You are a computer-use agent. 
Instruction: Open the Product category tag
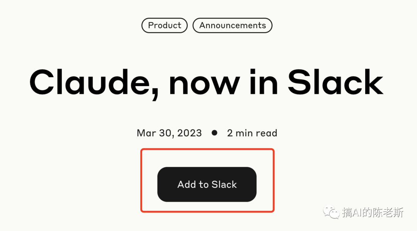click(164, 25)
